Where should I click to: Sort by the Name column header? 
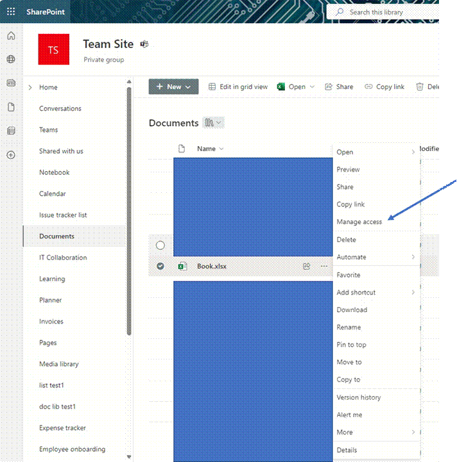click(210, 149)
